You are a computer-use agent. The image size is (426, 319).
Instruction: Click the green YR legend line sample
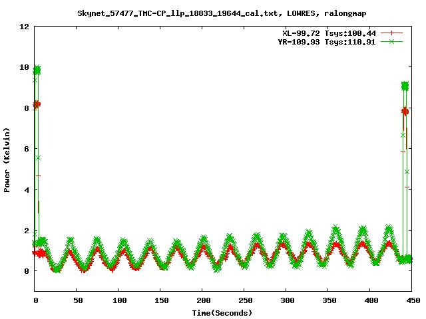tap(391, 42)
